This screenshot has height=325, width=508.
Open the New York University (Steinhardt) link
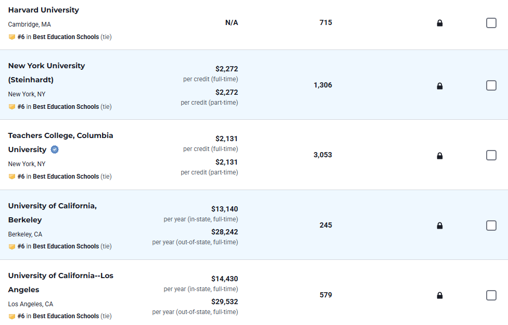pyautogui.click(x=46, y=66)
